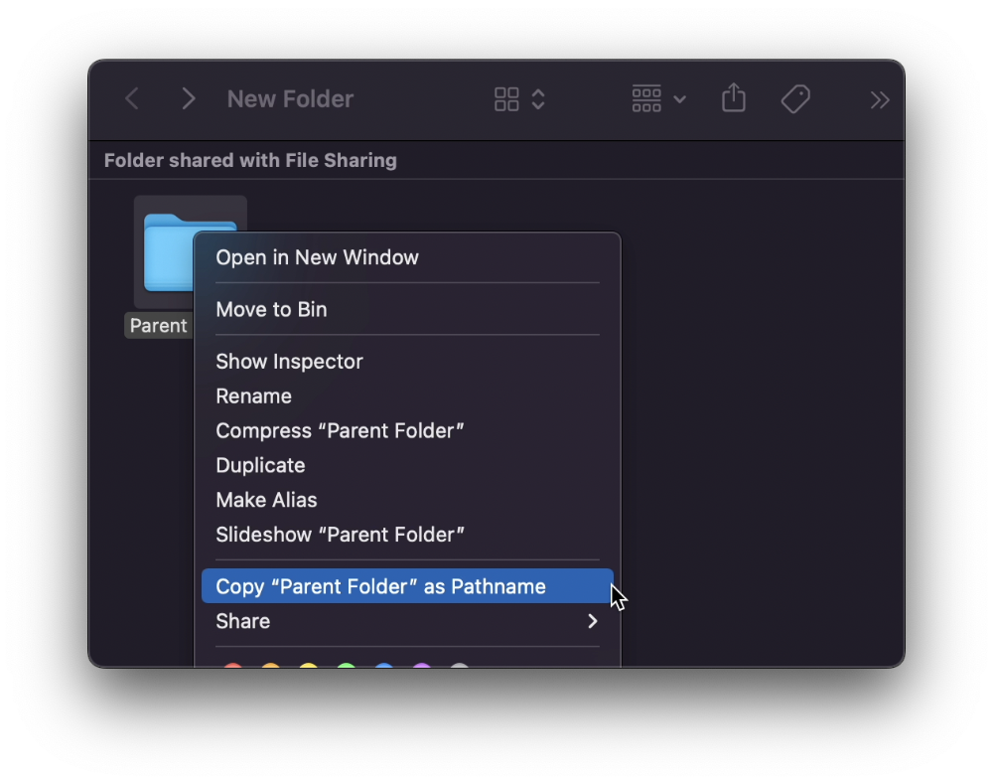Switch view using the icon grid button

pyautogui.click(x=506, y=99)
